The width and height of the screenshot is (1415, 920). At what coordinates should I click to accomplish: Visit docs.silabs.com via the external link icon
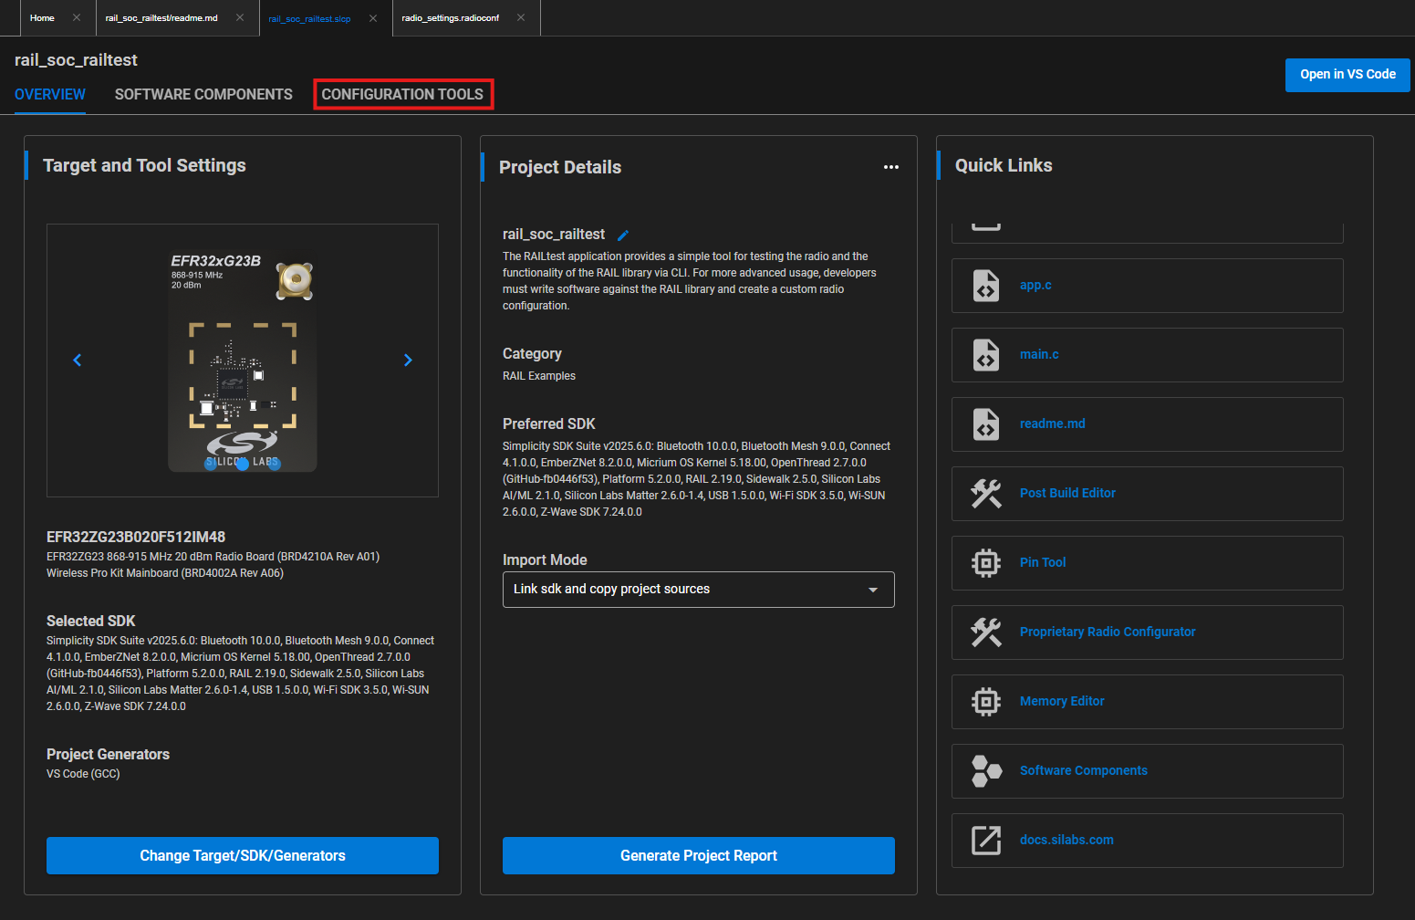[x=985, y=840]
